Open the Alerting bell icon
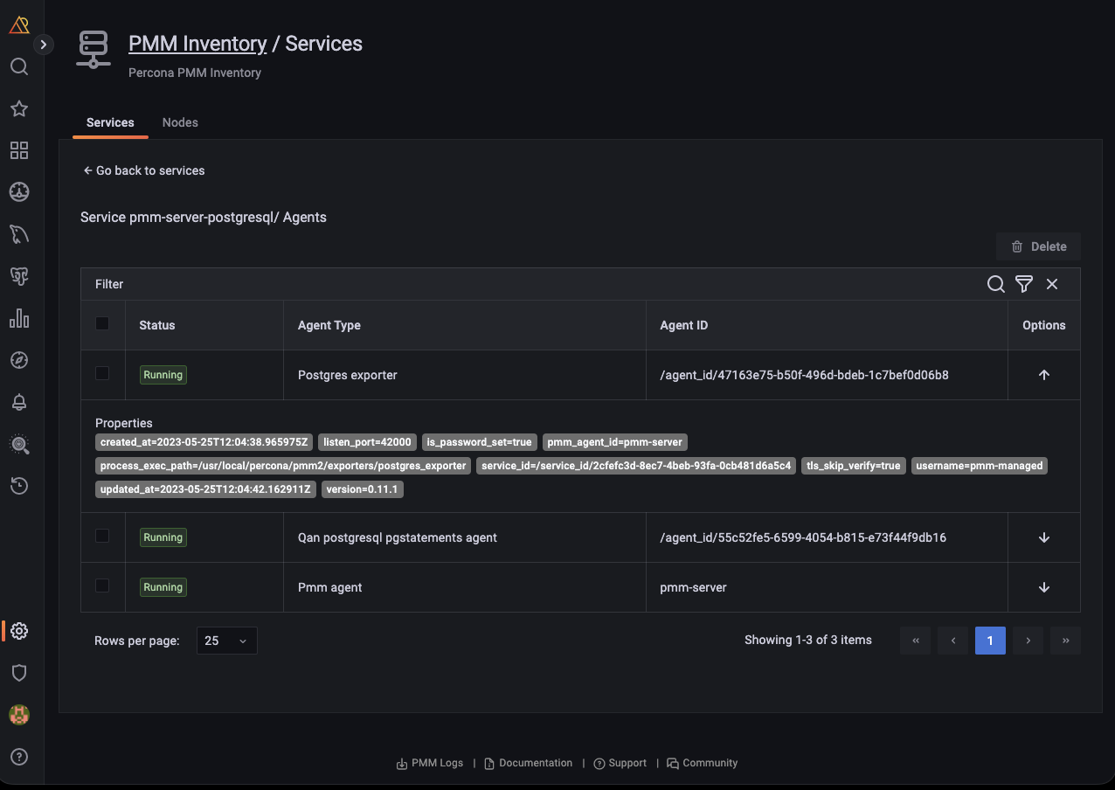1115x790 pixels. click(x=19, y=402)
